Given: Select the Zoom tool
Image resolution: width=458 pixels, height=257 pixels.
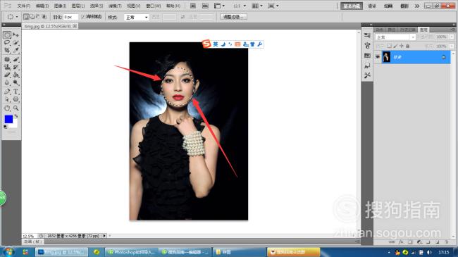Looking at the screenshot, I should (16, 108).
